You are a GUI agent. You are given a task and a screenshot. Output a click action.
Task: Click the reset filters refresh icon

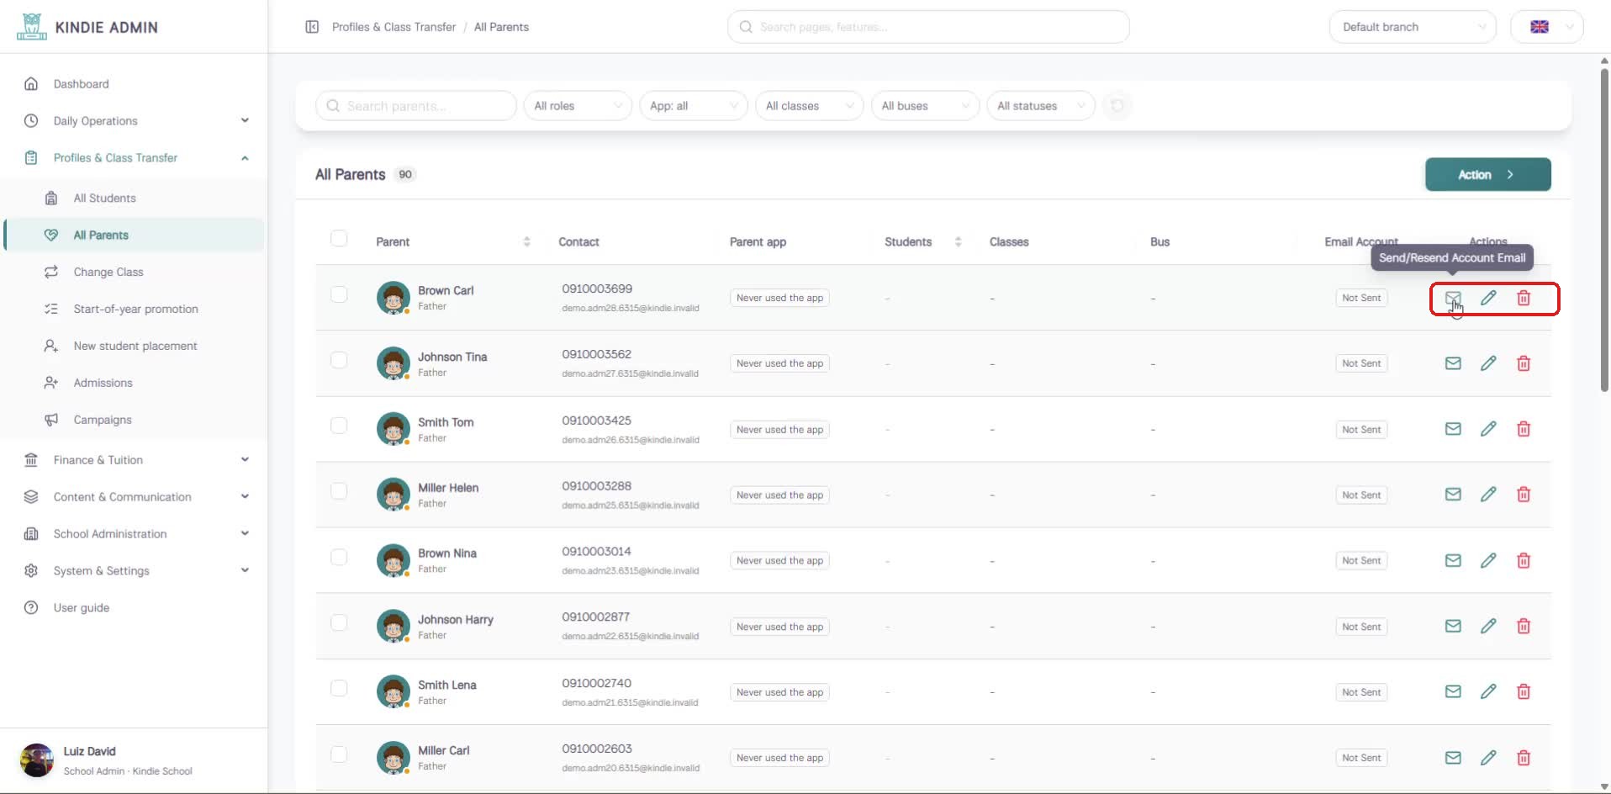1117,106
